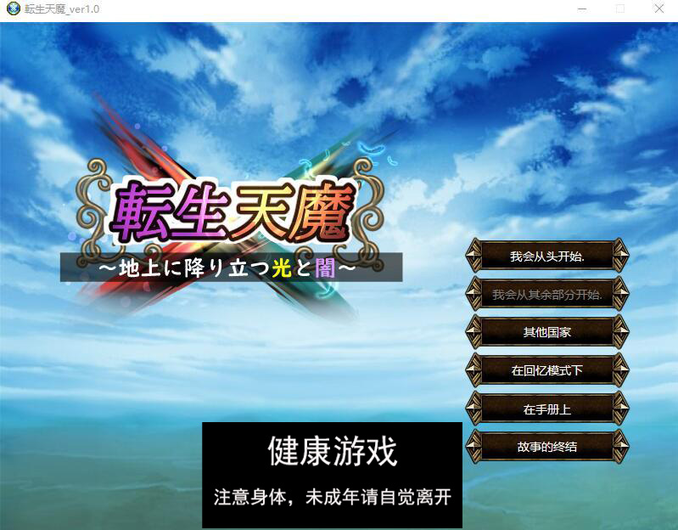Click the 健康游戏 notice box
This screenshot has height=530, width=678.
pos(332,475)
